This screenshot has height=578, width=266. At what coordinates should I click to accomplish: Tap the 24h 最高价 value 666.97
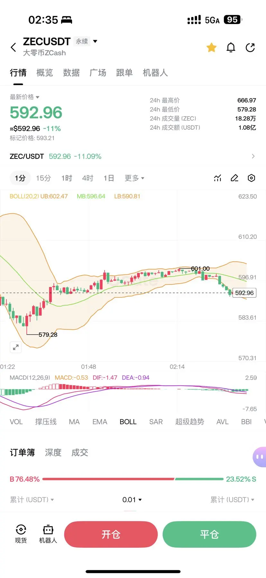pos(247,101)
